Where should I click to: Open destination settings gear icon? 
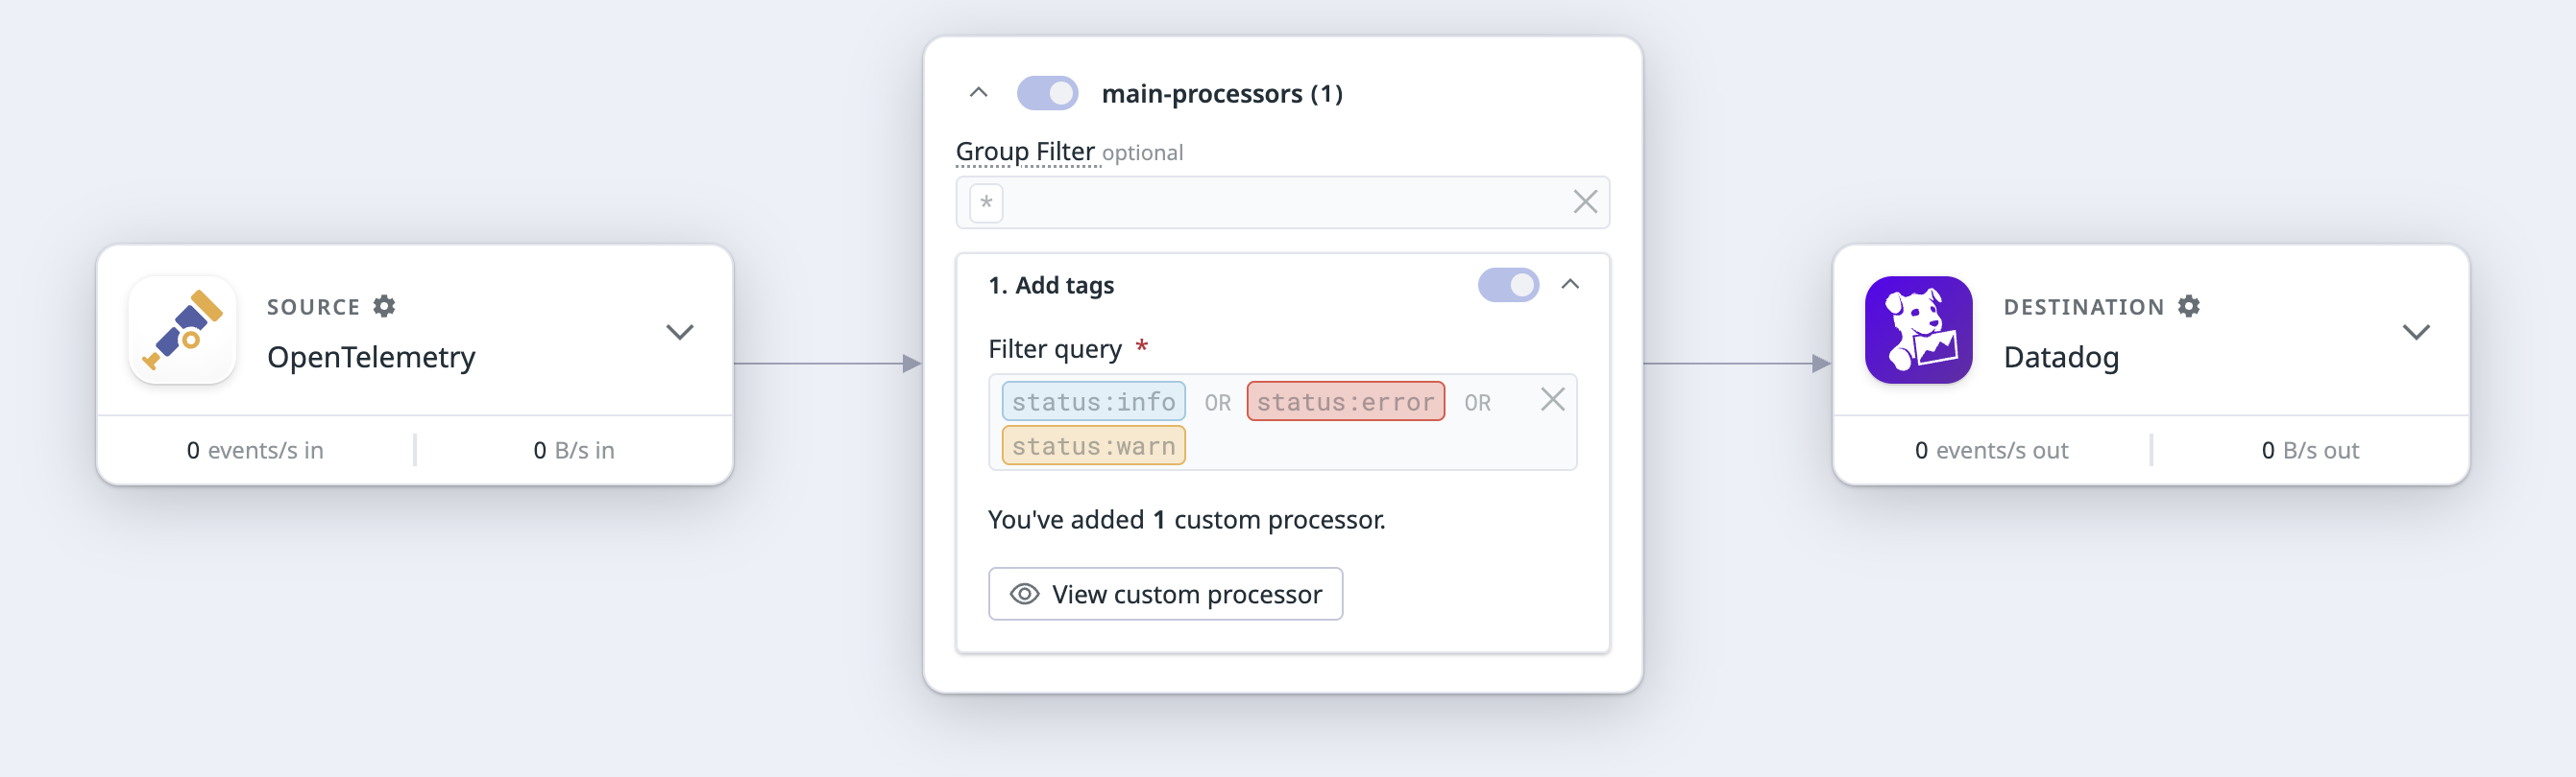point(2189,307)
